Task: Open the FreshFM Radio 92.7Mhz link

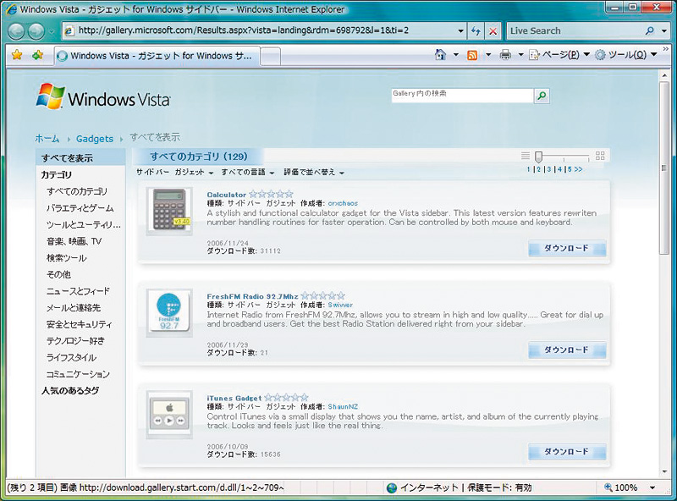Action: point(252,296)
